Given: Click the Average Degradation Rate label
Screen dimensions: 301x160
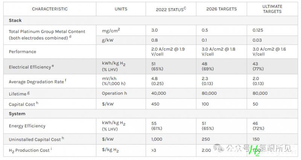Looking at the screenshot, I should coord(37,81).
